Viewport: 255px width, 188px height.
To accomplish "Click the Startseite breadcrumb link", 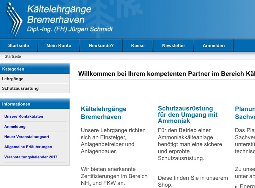I will click(13, 56).
